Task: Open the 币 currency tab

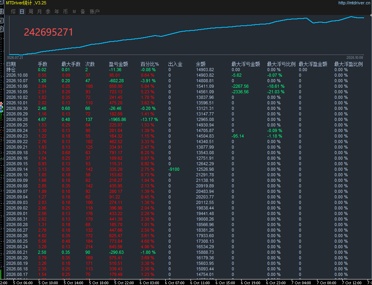Action: pos(66,11)
